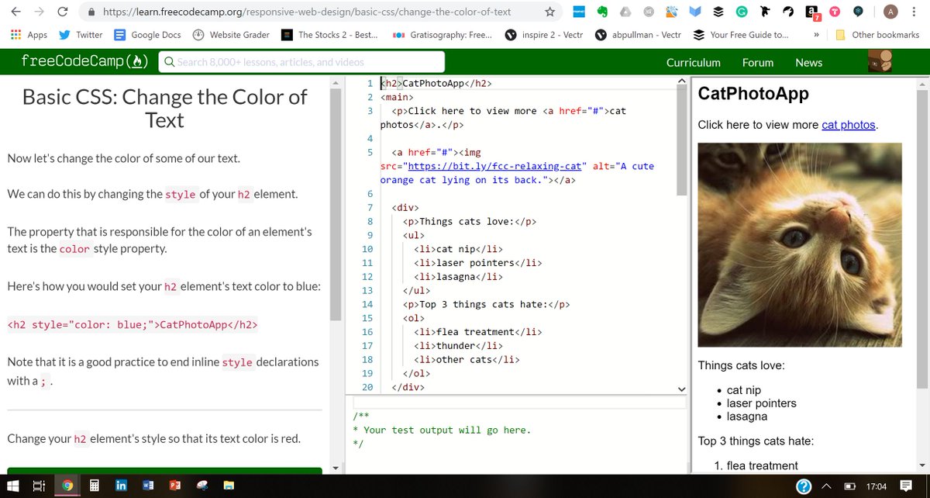Viewport: 930px width, 498px height.
Task: Click the preview pane scrollbar down arrow
Action: click(921, 465)
